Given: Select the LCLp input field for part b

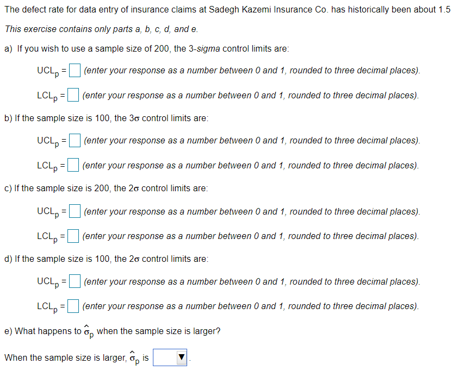Looking at the screenshot, I should coord(73,165).
